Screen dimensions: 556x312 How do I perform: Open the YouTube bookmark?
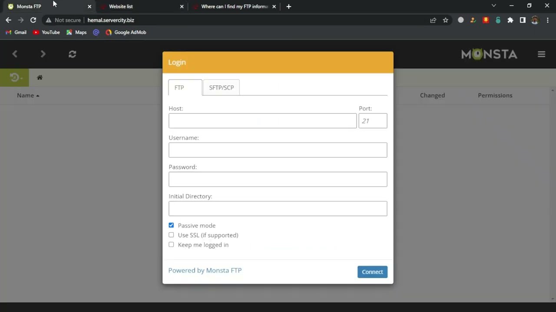(46, 32)
